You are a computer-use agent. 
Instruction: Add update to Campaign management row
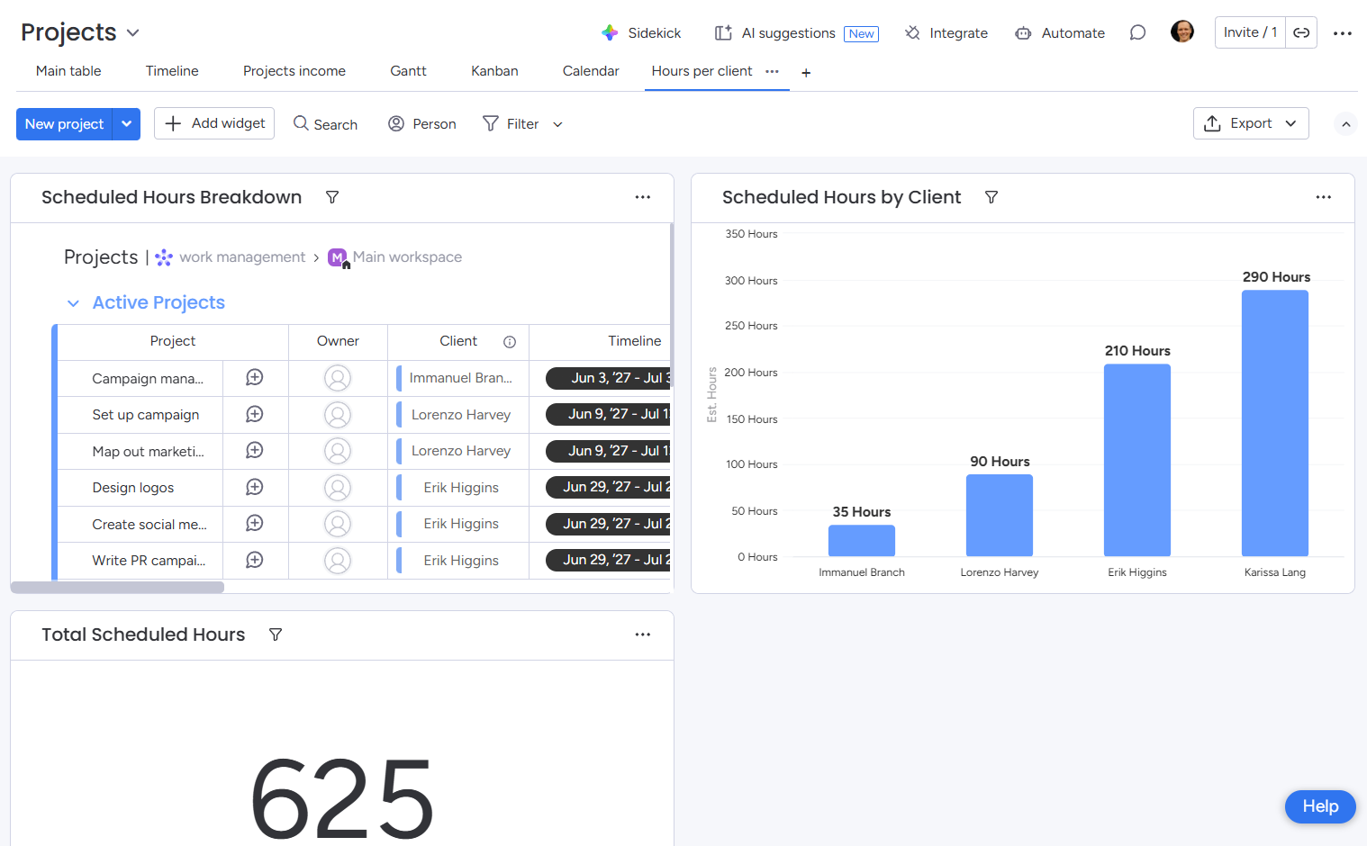click(255, 378)
